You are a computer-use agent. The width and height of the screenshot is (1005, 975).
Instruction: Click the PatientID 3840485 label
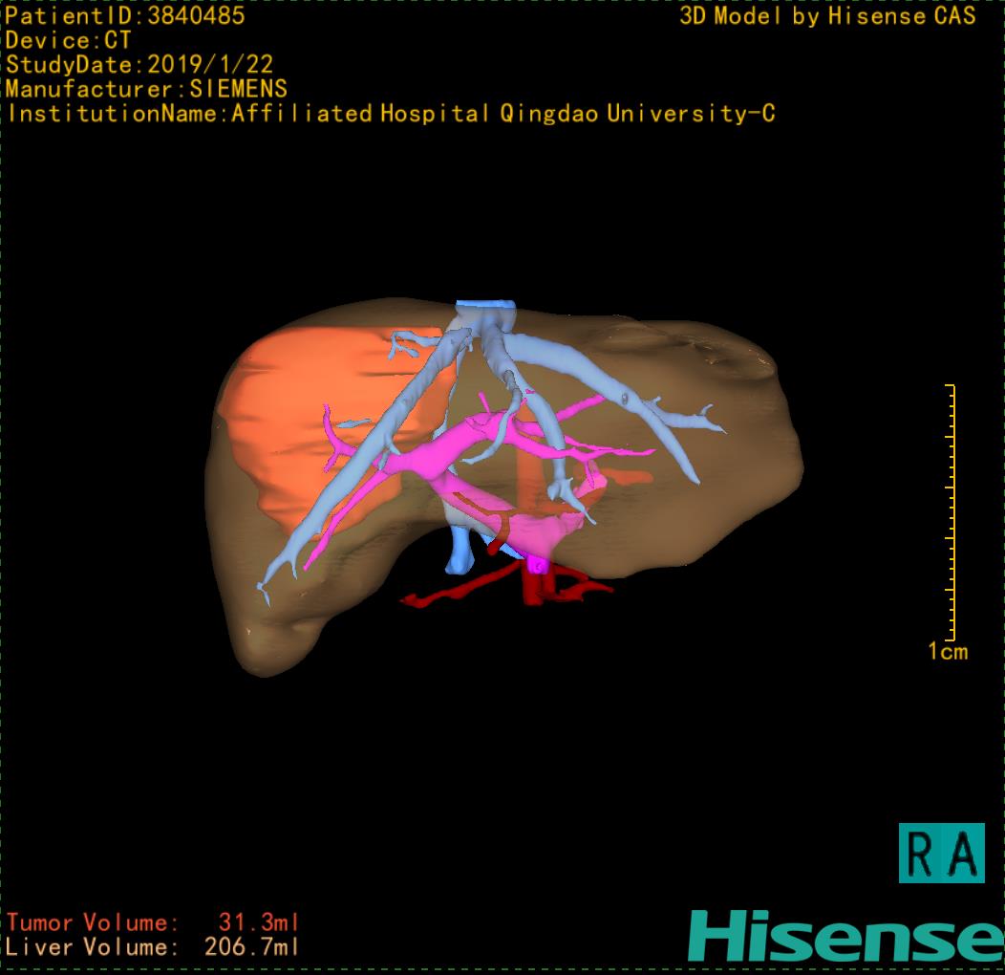click(125, 15)
